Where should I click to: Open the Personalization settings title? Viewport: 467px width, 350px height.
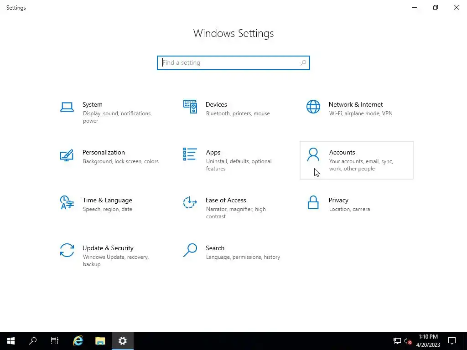coord(104,152)
